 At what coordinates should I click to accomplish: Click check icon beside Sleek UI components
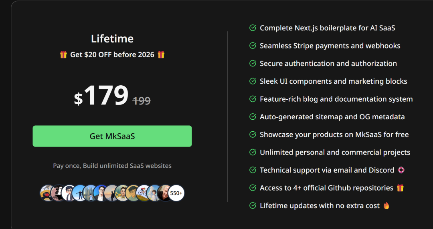point(253,81)
